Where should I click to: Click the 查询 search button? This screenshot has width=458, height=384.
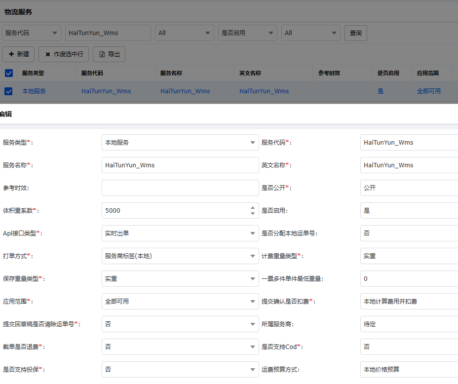click(x=355, y=33)
